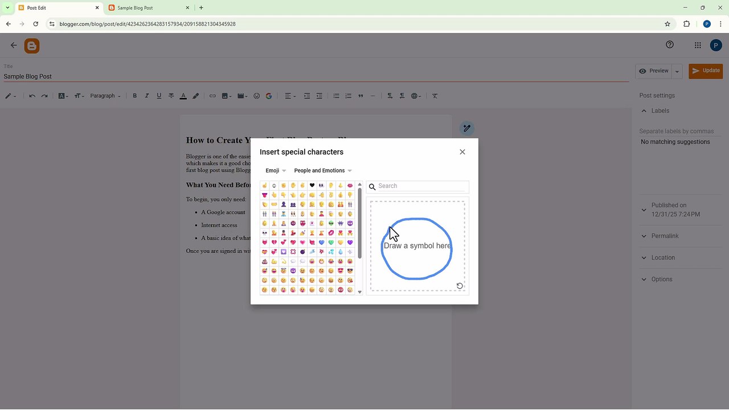Open the text color picker
The height and width of the screenshot is (410, 729).
point(183,96)
